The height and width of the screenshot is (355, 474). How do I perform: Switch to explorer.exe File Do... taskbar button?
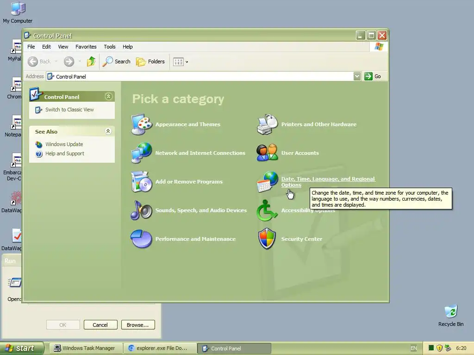(x=160, y=349)
